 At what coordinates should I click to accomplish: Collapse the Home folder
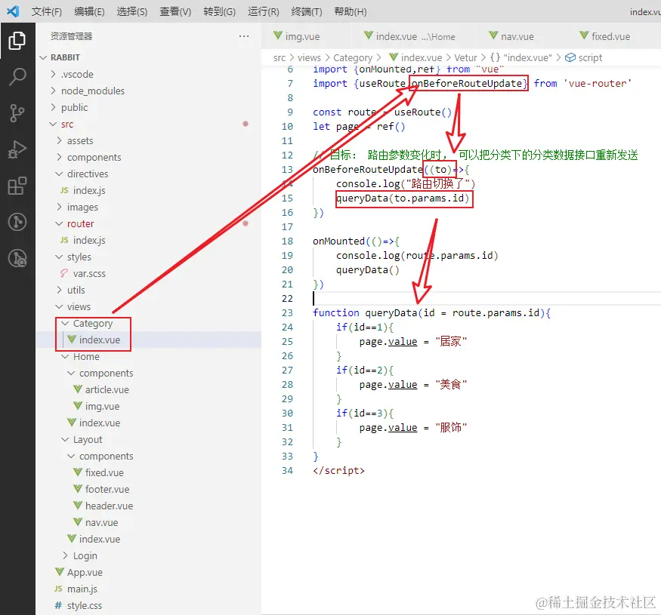(x=65, y=356)
